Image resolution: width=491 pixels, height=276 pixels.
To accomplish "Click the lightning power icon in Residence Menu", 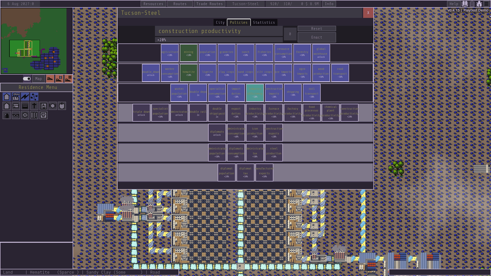I will [x=25, y=97].
